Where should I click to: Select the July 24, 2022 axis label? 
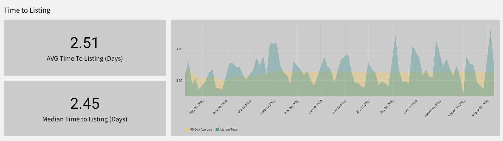pos(387,107)
